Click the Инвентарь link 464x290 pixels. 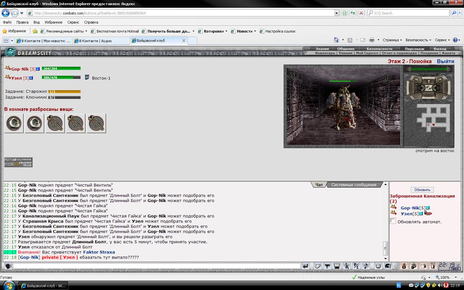click(325, 53)
